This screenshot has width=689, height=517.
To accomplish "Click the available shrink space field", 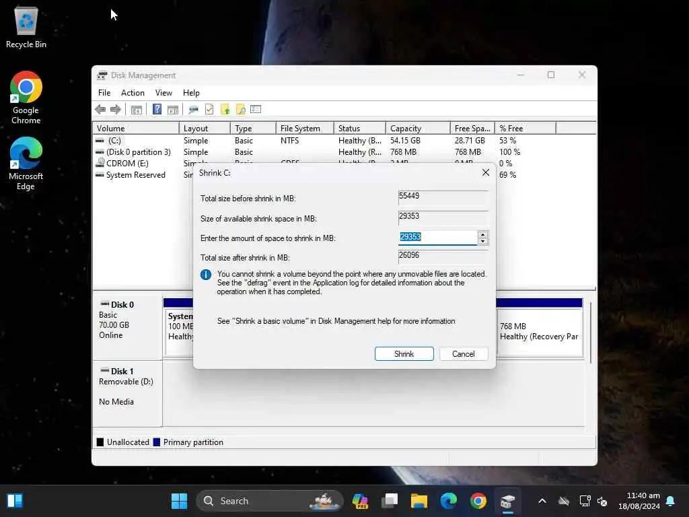I will (x=443, y=217).
